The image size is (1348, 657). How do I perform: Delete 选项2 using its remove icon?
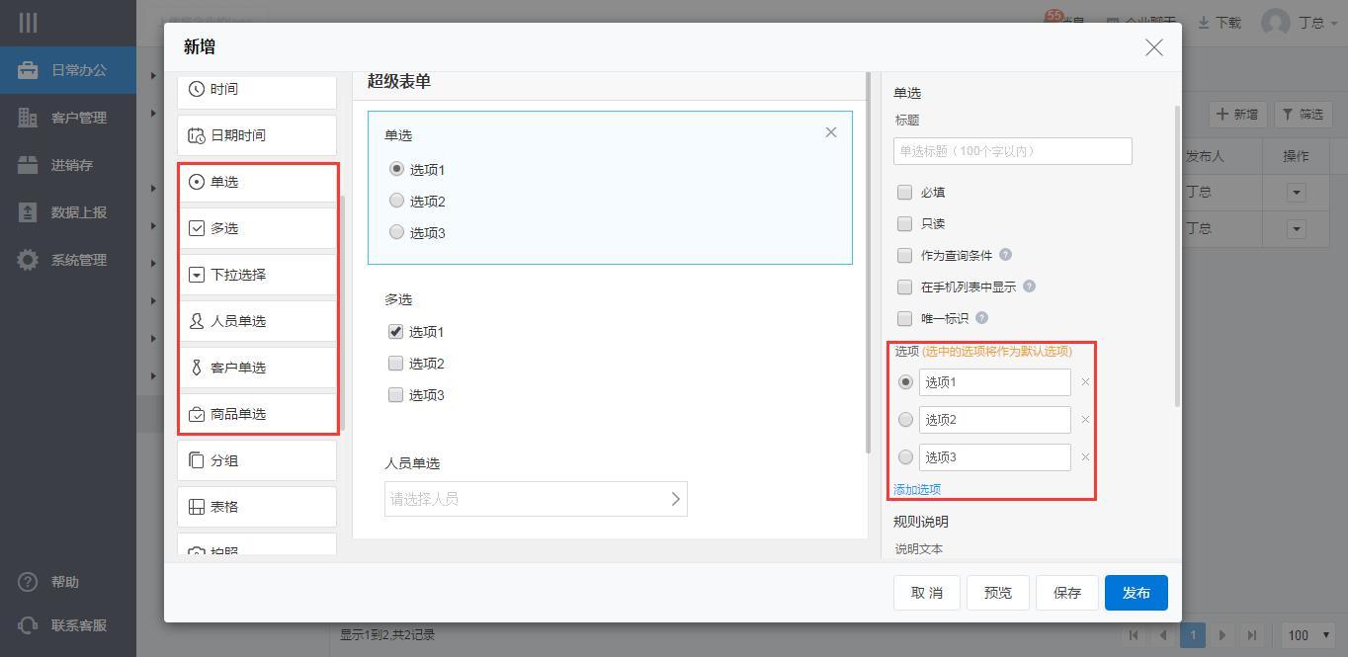1085,420
